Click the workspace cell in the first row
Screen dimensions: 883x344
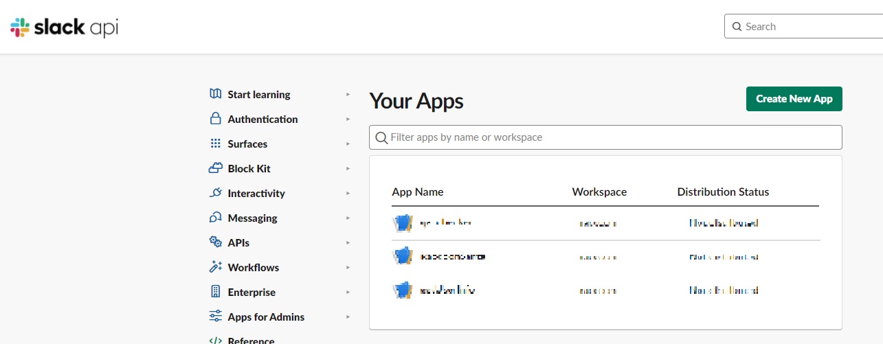coord(598,223)
